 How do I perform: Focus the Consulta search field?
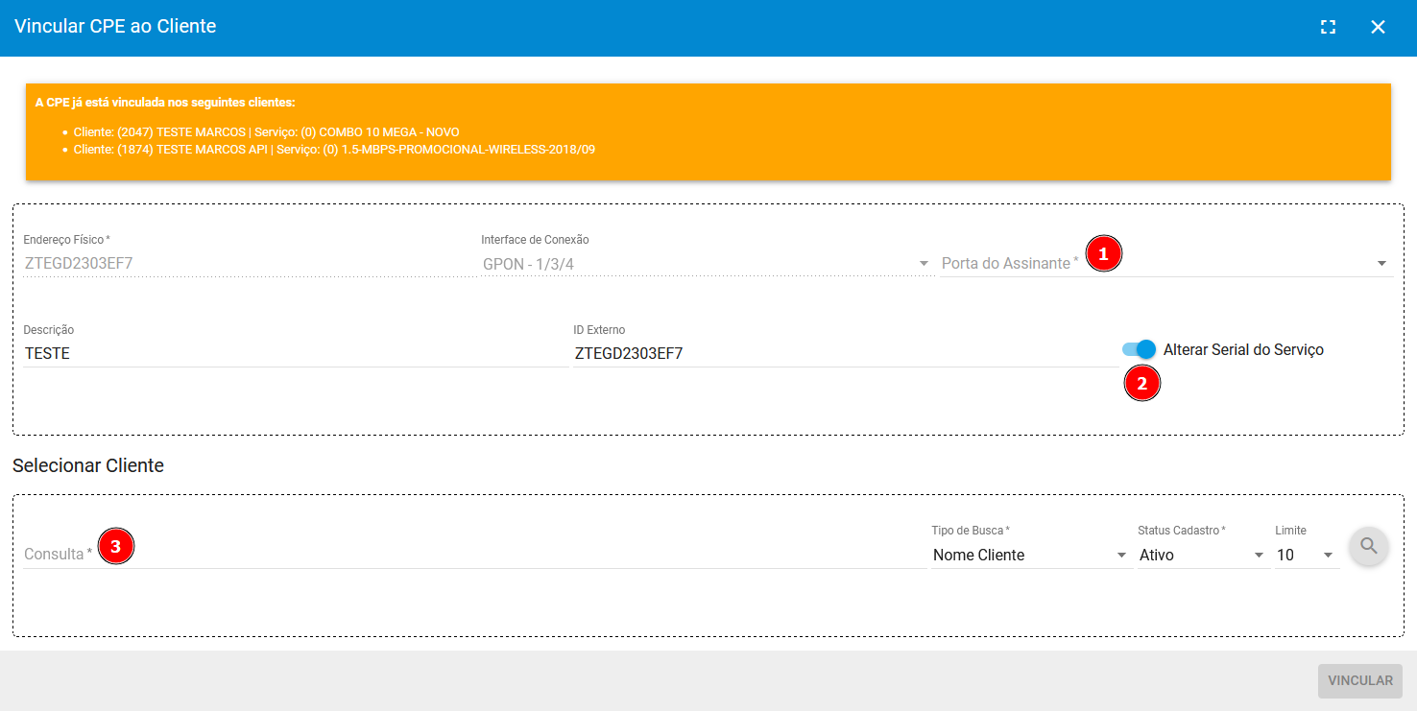point(474,555)
